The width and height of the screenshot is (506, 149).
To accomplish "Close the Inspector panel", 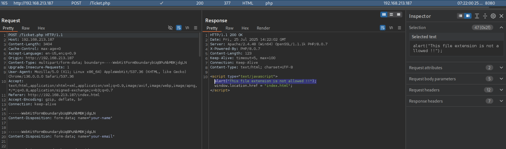I will 502,16.
